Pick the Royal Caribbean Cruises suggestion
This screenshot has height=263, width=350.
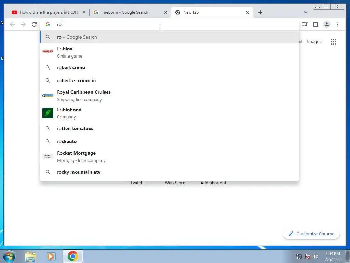tap(170, 96)
